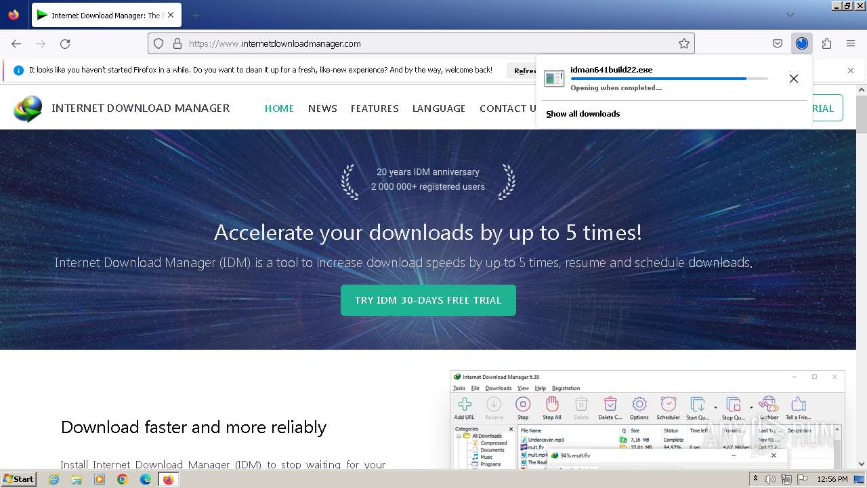Open the Firefox application hamburger menu
This screenshot has width=867, height=488.
click(851, 43)
